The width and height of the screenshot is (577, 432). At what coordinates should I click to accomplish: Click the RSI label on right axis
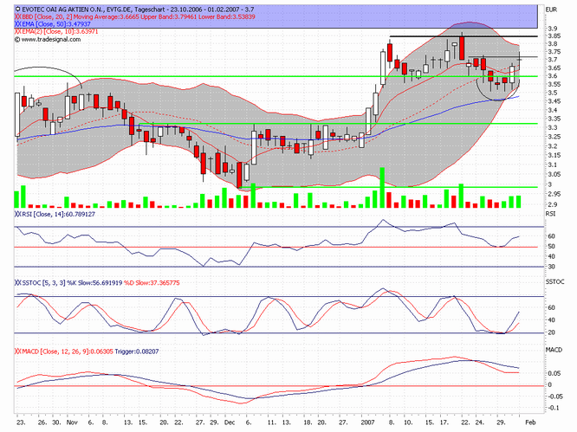550,214
